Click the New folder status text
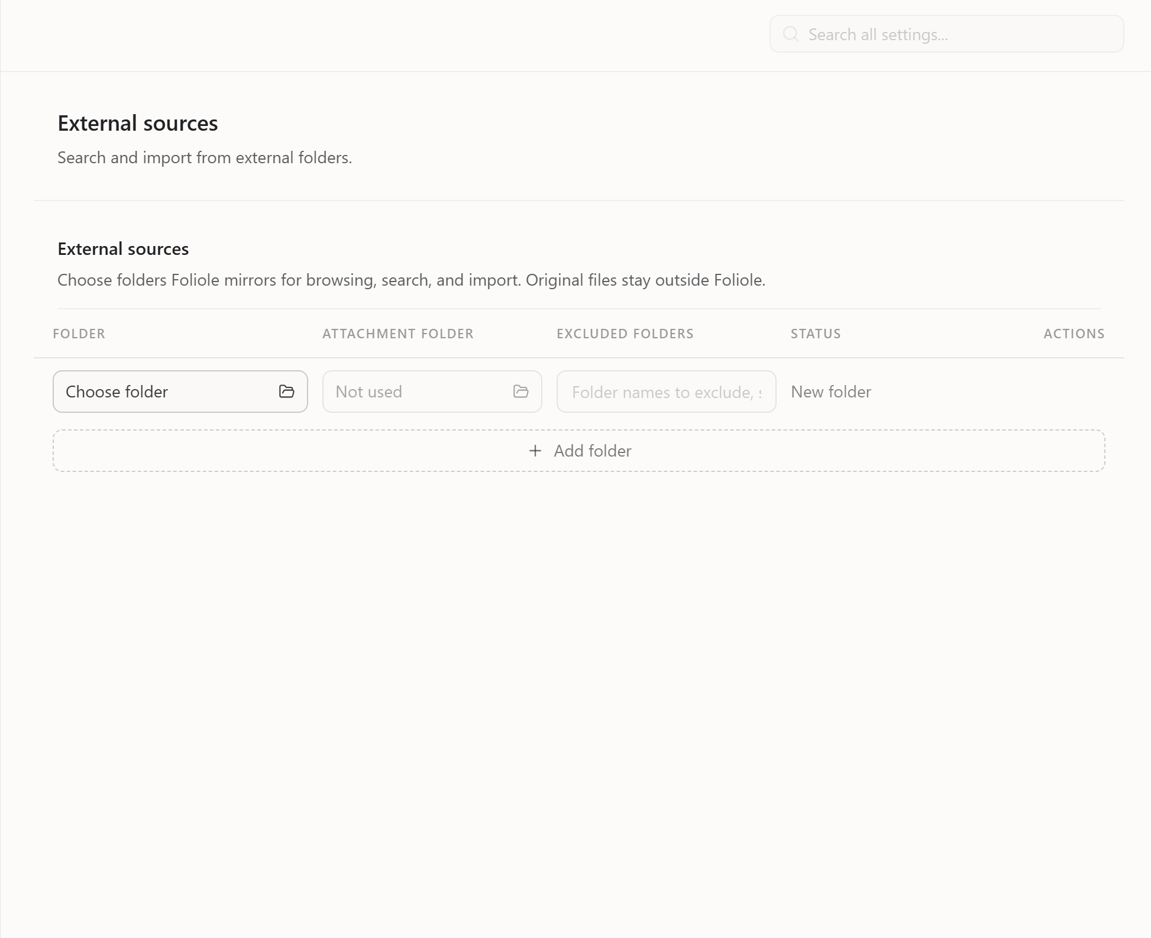Viewport: 1151px width, 938px height. coord(831,392)
